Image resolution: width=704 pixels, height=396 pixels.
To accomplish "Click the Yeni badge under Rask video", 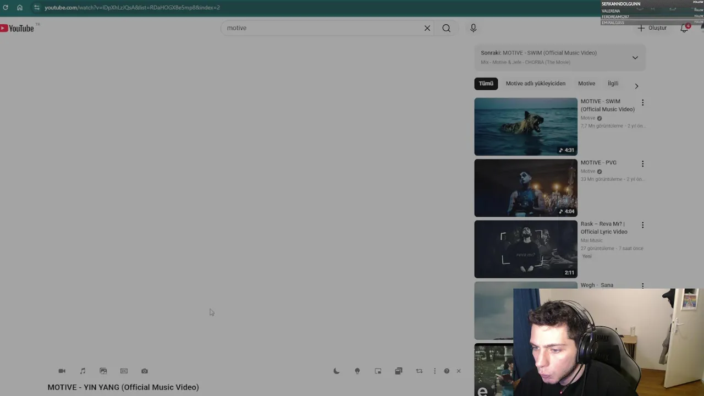I will point(587,256).
